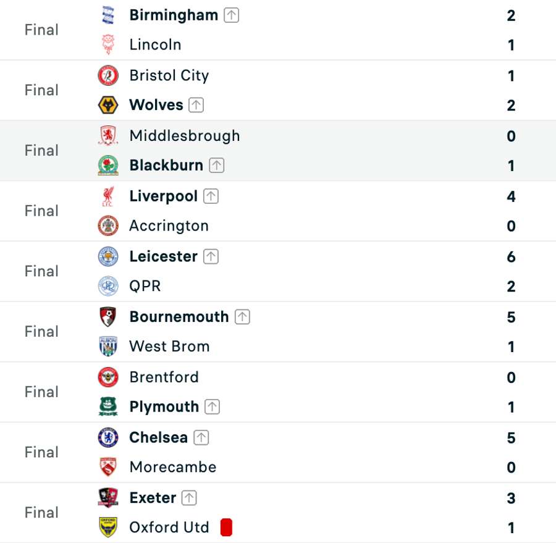Open the Bristol City team link

169,76
